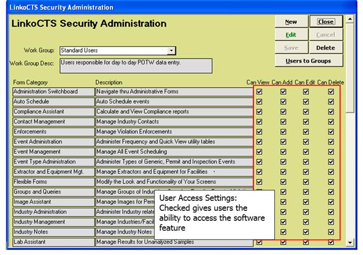Click the Work Group Desc text field
The width and height of the screenshot is (363, 255).
coord(136,65)
